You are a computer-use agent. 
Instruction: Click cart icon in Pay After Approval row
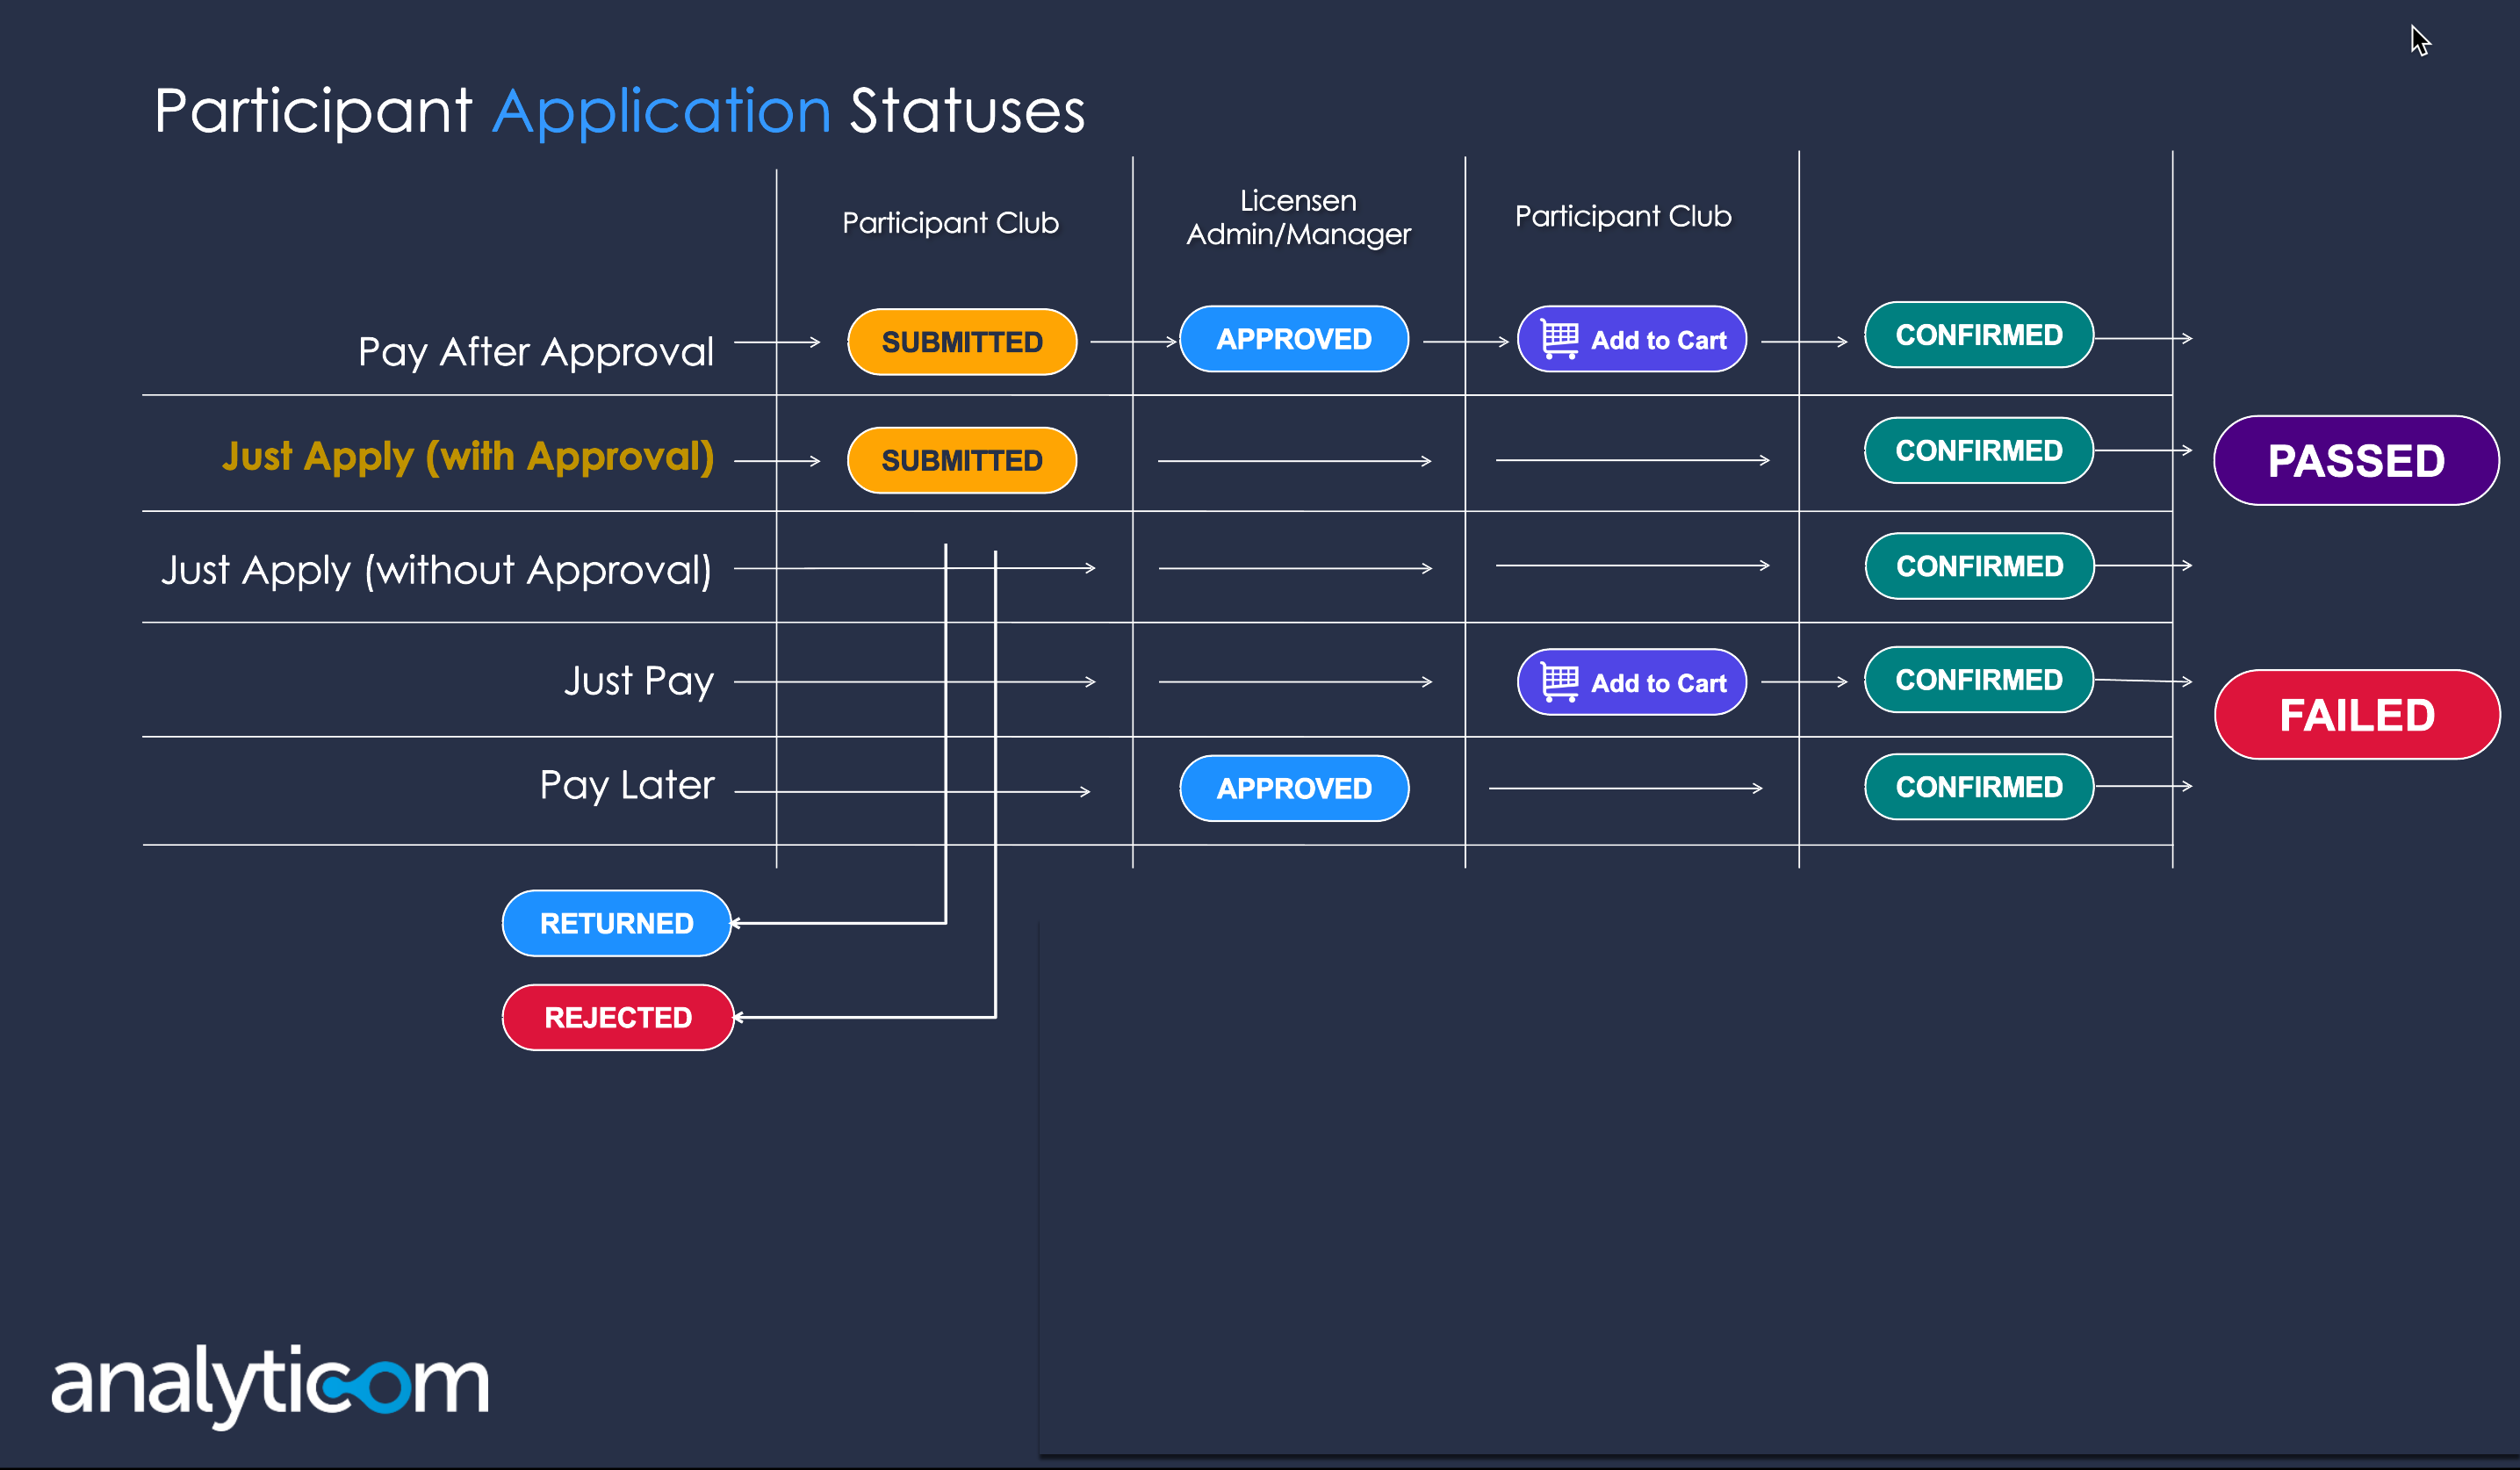click(x=1559, y=340)
